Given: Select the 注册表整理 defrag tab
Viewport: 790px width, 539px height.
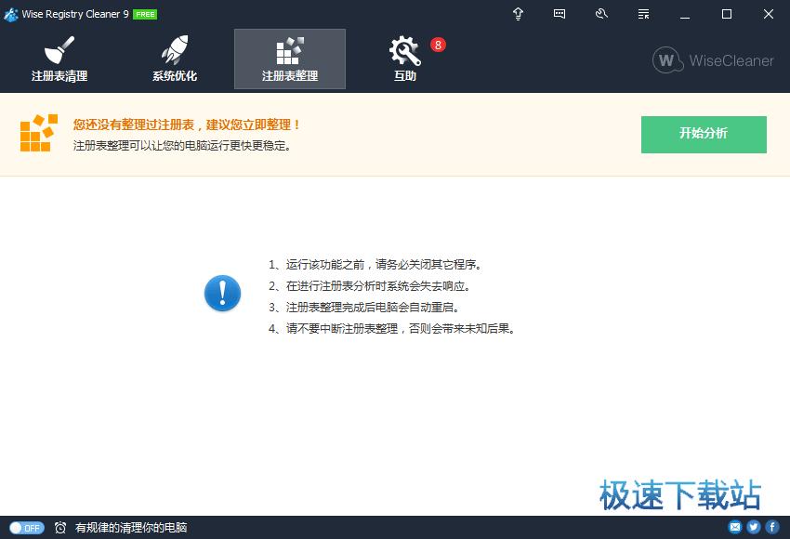Looking at the screenshot, I should tap(290, 59).
